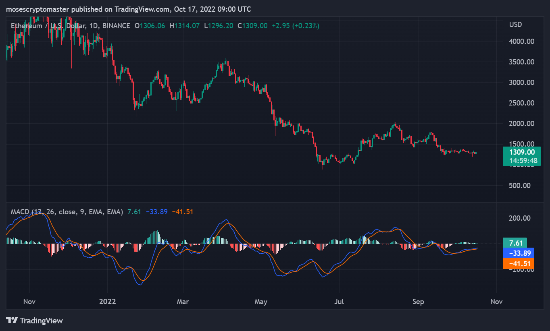
Task: Click the TradingView logo at bottom left
Action: point(35,321)
